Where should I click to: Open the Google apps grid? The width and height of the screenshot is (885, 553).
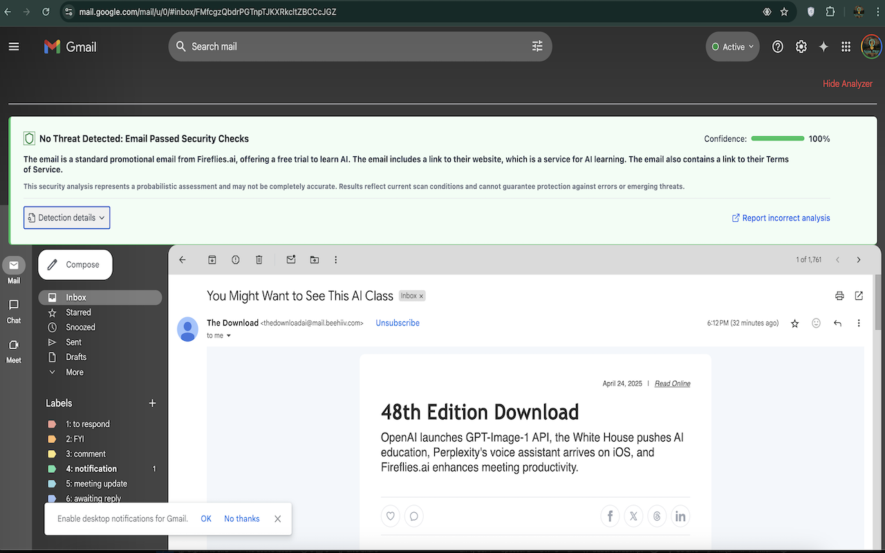click(x=846, y=46)
